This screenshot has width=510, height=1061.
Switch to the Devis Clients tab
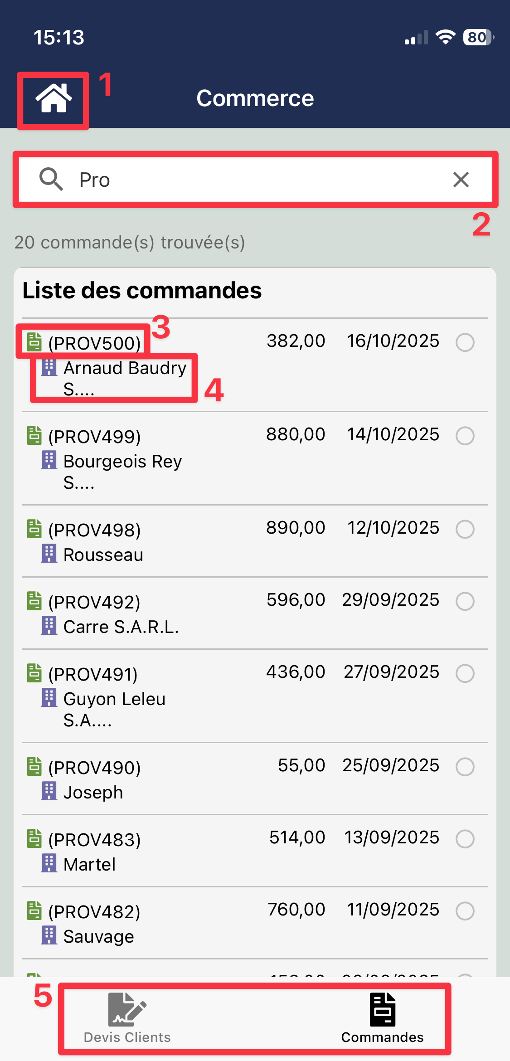point(127,1018)
